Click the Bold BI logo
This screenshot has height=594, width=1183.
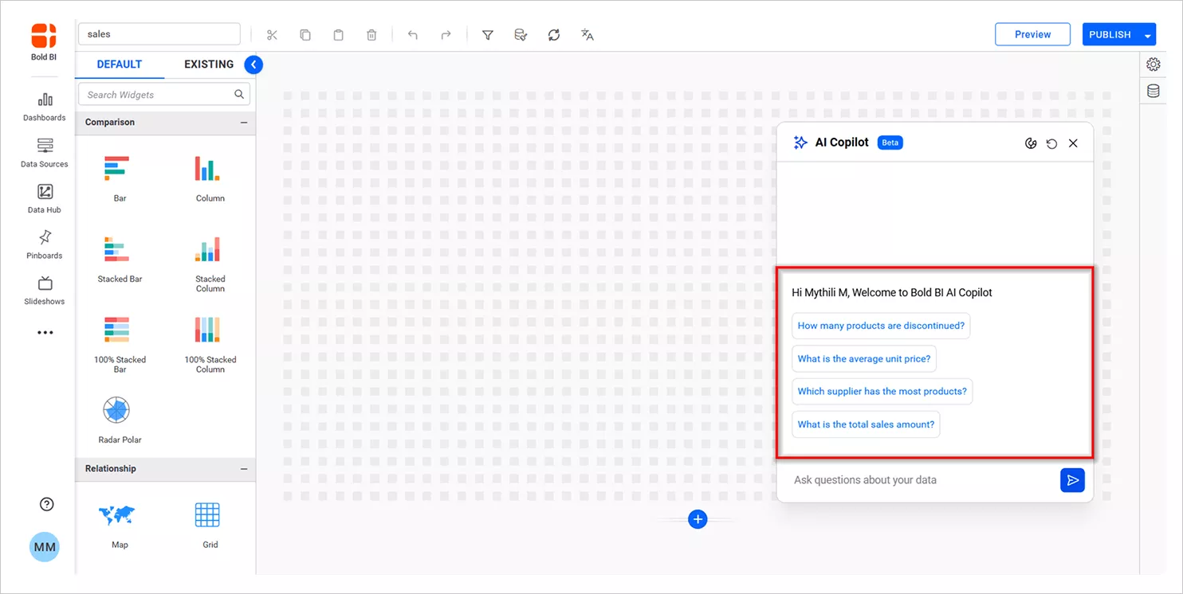point(44,41)
